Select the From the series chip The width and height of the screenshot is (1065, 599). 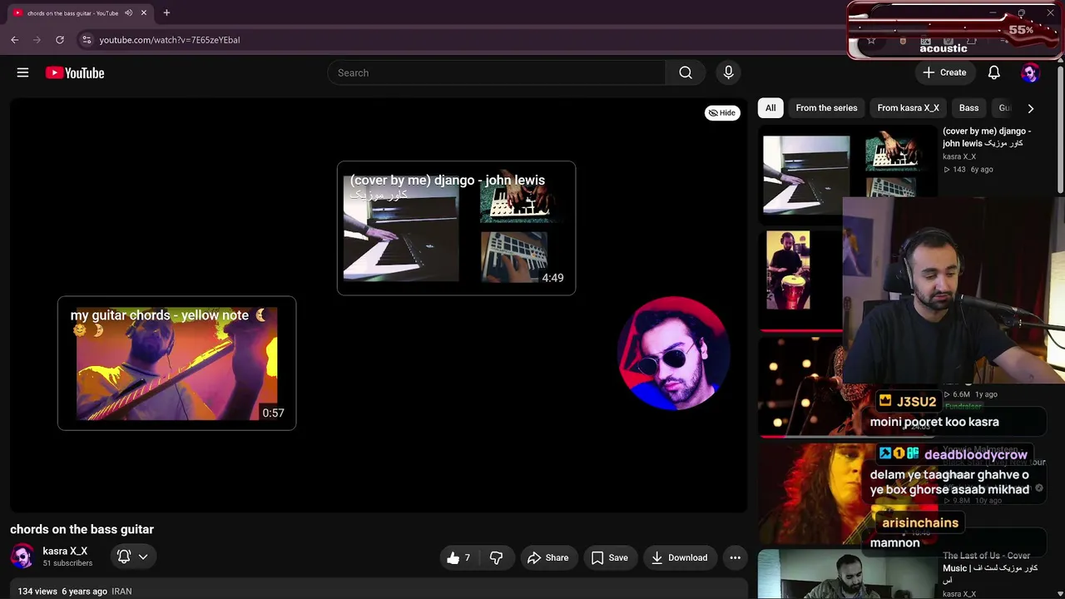826,108
